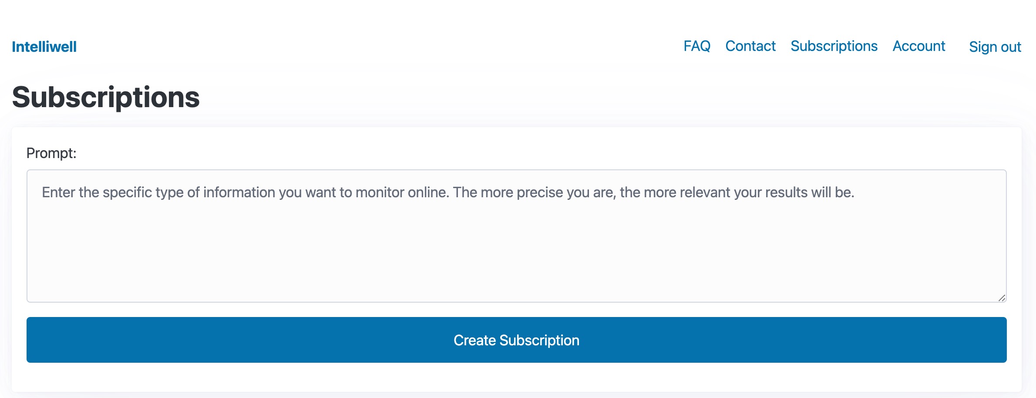Screen dimensions: 1036x398
Task: Submit the form with the blue button
Action: [516, 340]
